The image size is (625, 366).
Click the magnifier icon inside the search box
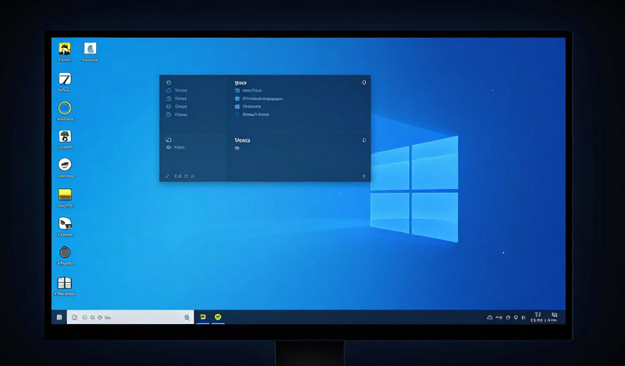click(187, 317)
